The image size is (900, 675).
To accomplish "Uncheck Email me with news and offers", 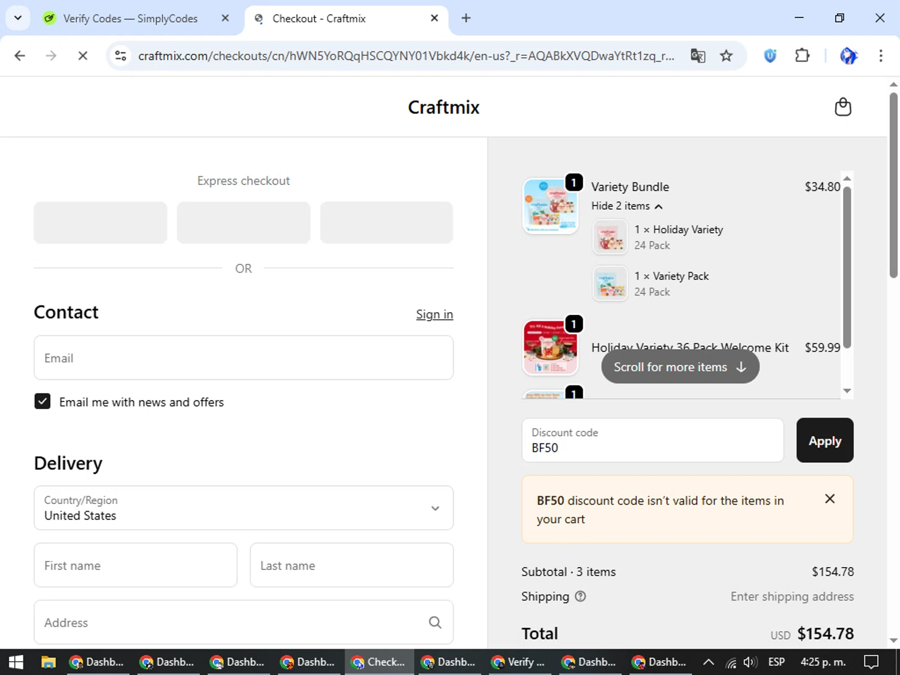I will [43, 401].
